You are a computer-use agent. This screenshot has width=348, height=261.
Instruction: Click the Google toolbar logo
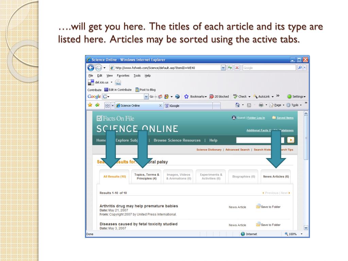[x=94, y=97]
